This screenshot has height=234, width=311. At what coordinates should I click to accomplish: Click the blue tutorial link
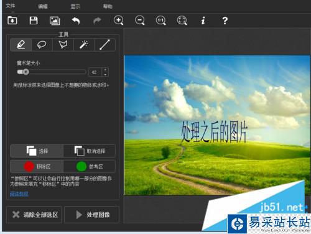(x=19, y=194)
